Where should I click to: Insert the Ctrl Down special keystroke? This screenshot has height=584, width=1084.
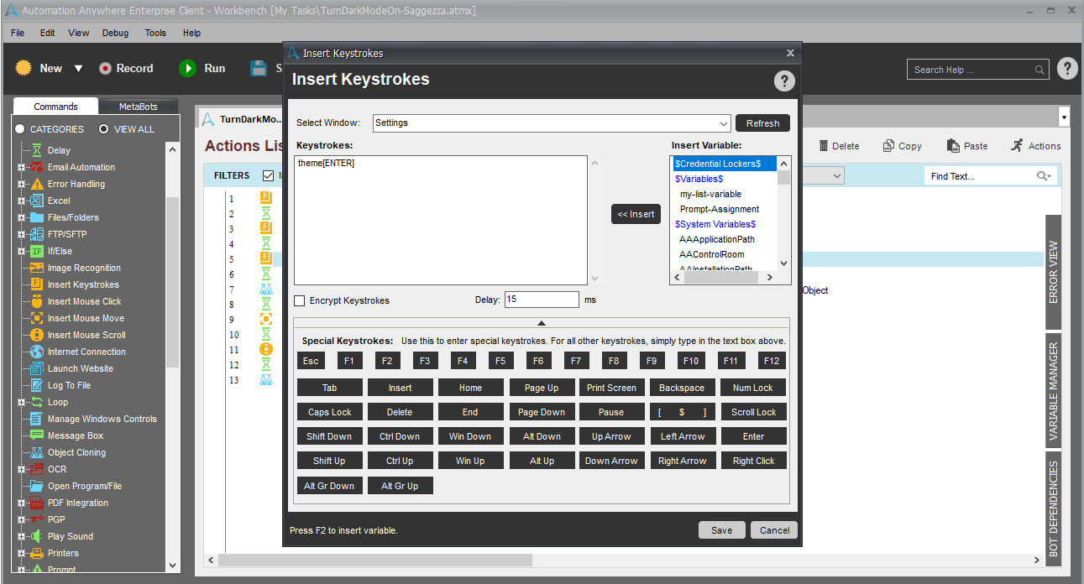click(400, 436)
